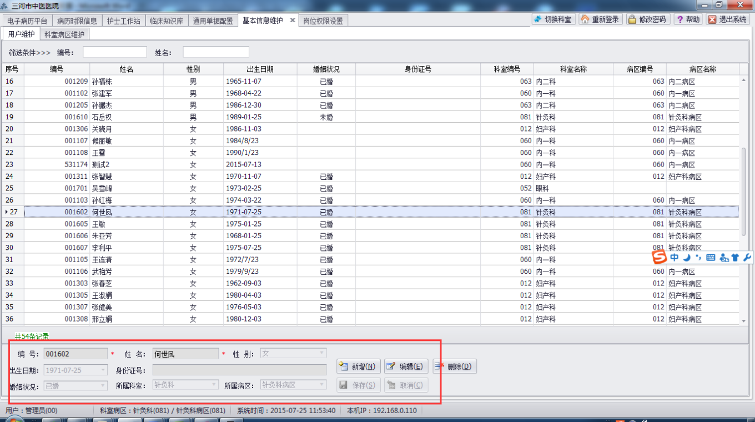Switch to the 科室病区维护 sub-tab
Screen dimensions: 755x422
[x=64, y=34]
